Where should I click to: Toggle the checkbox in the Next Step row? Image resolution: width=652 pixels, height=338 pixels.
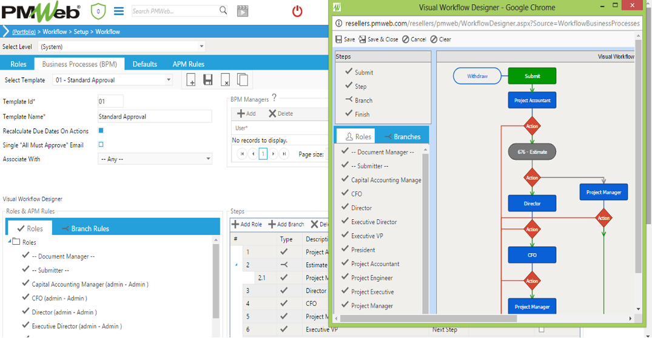pos(542,330)
